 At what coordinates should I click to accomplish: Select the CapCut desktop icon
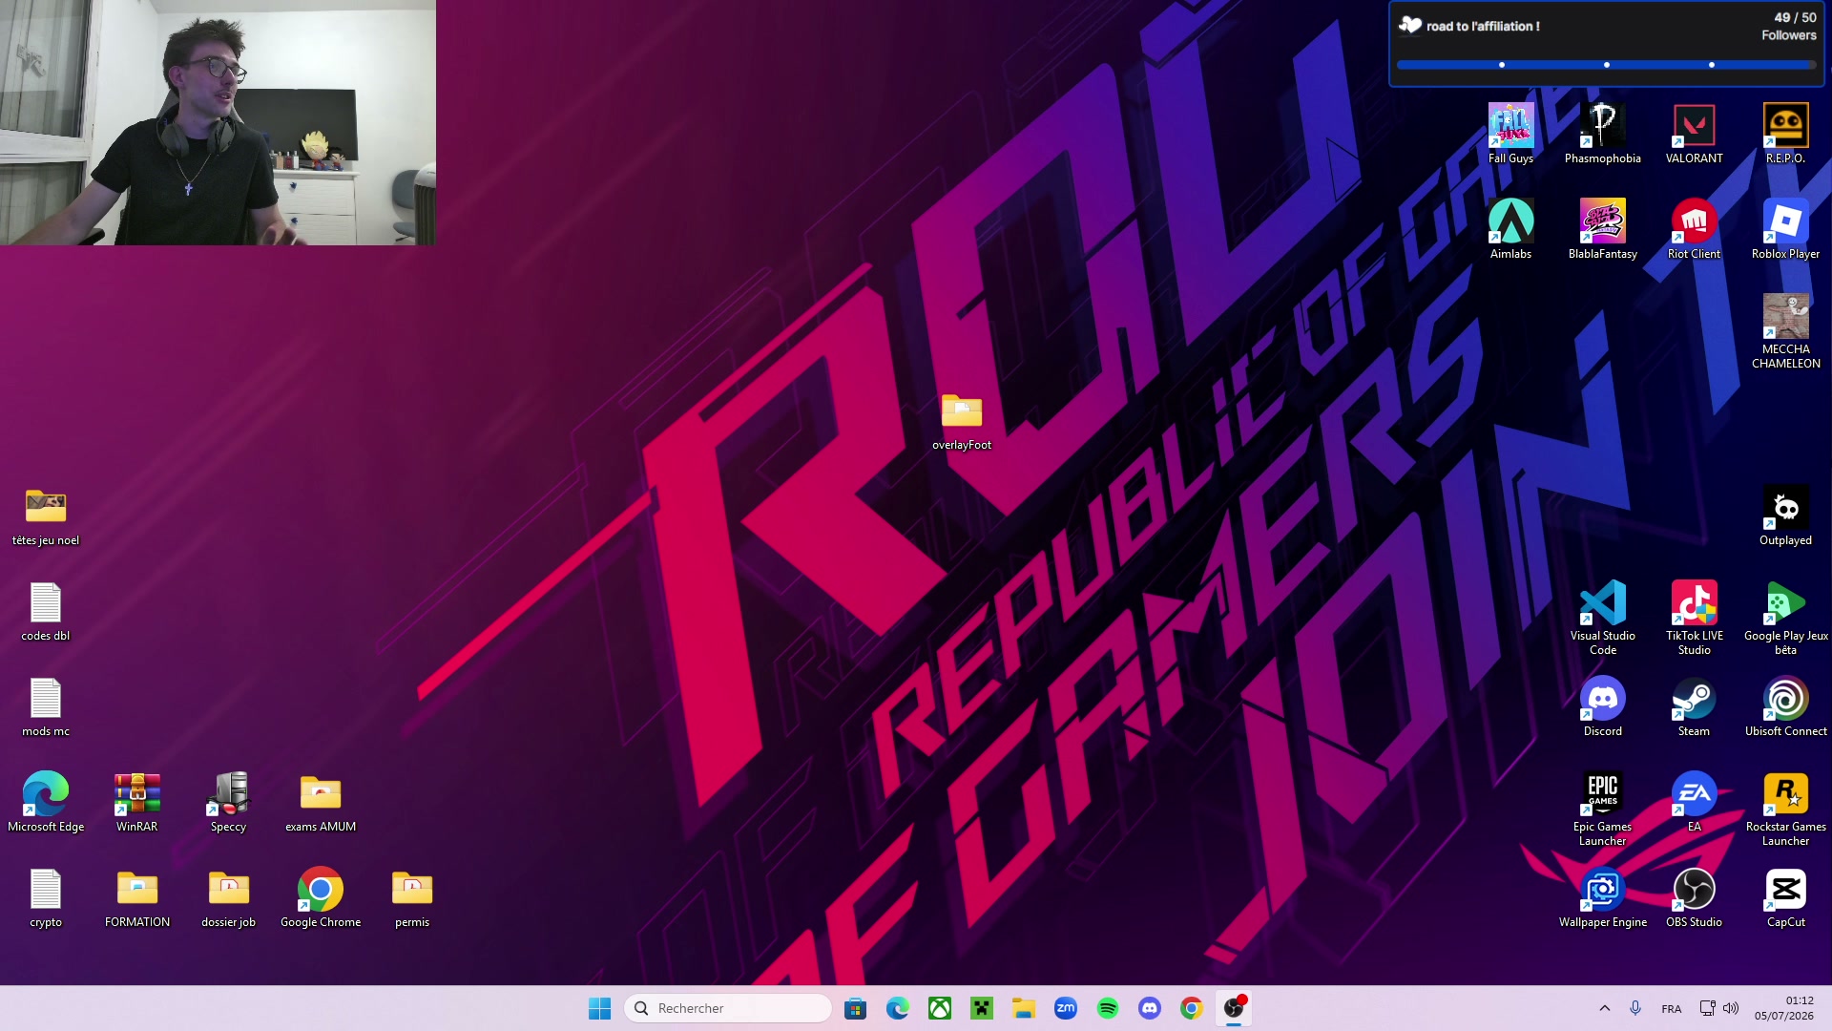(1785, 898)
